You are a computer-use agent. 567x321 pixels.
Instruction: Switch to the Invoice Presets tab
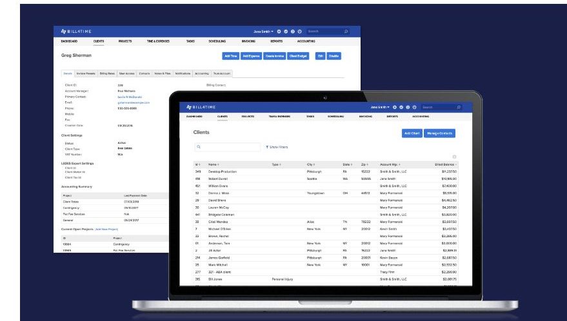click(x=86, y=73)
